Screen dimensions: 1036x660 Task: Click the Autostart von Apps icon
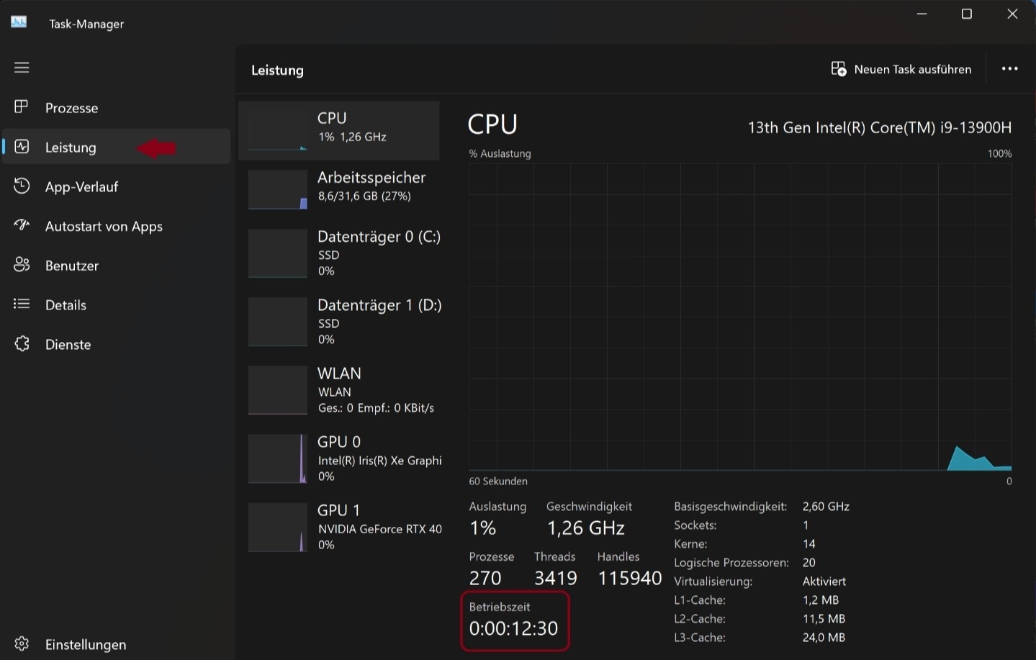[x=22, y=225]
